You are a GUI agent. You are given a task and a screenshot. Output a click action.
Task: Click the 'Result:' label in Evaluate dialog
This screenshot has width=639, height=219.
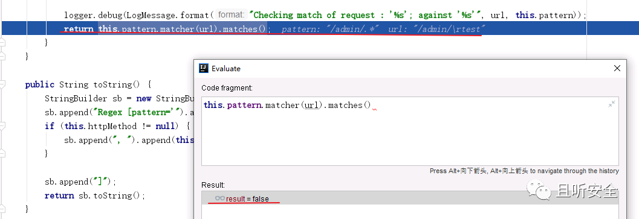213,185
